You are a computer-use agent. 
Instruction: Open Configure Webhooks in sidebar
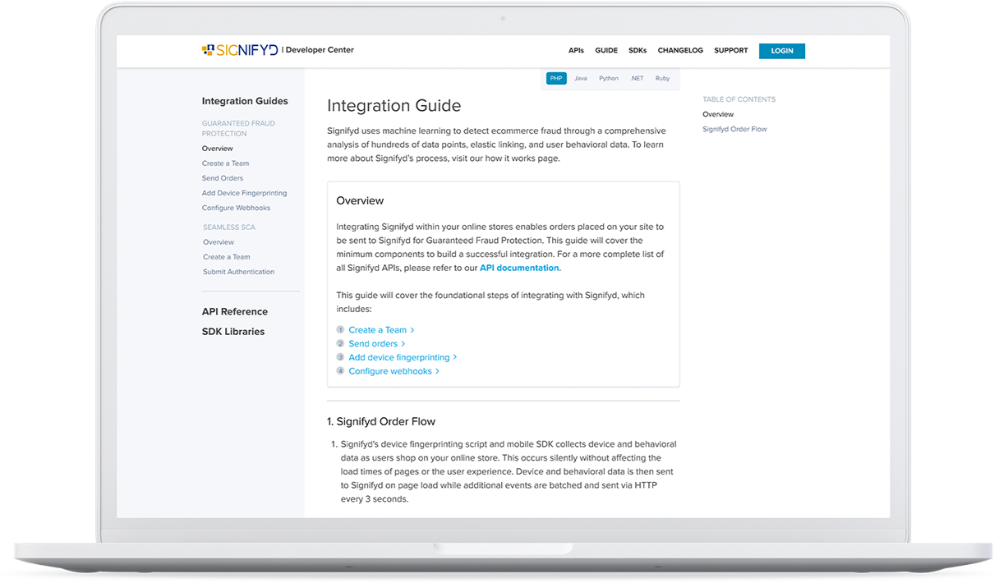coord(236,208)
